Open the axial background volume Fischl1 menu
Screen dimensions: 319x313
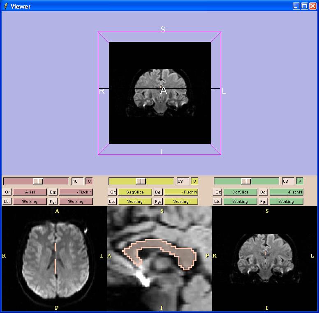tap(76, 192)
